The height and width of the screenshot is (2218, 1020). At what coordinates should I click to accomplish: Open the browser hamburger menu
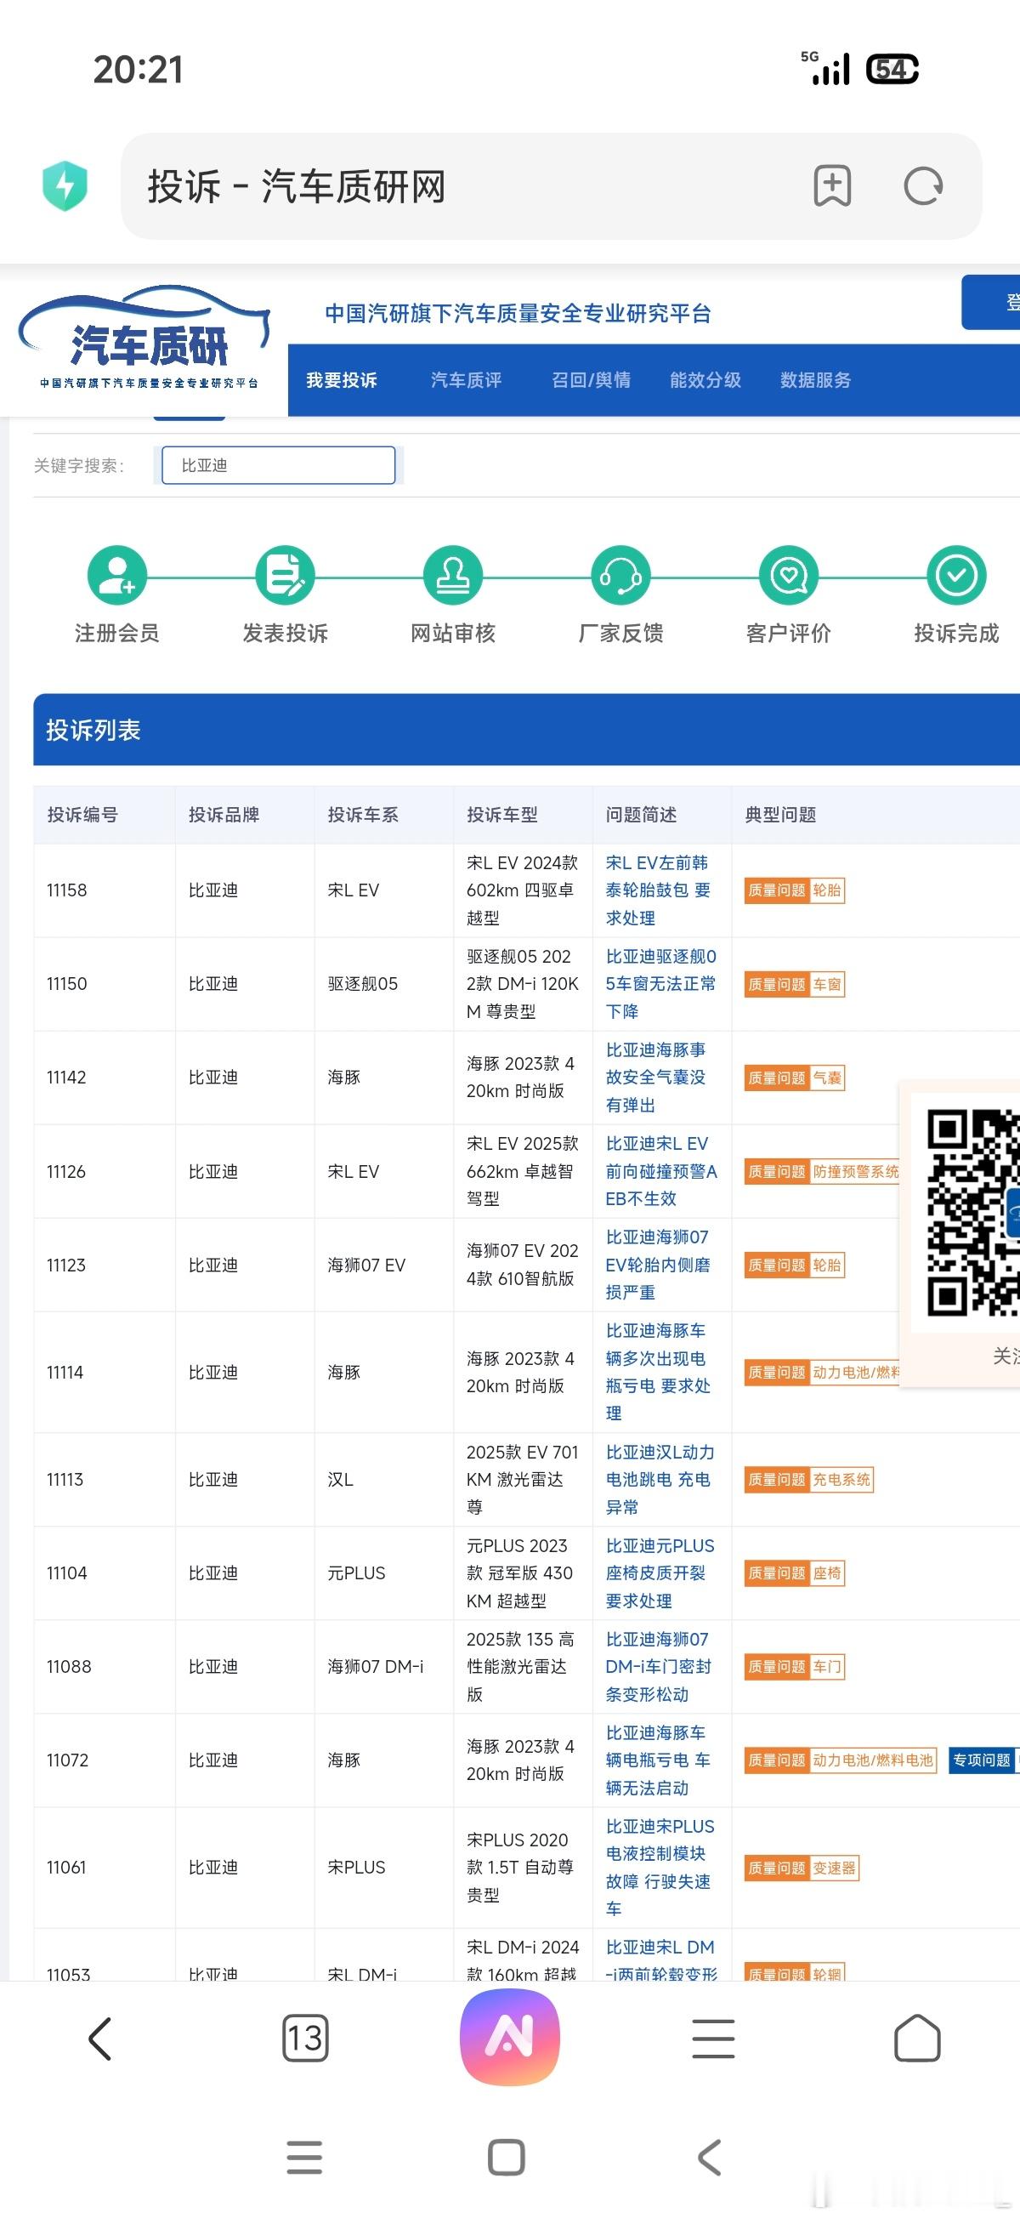[x=713, y=2038]
